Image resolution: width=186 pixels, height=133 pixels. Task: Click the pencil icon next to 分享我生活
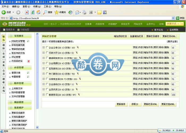[80, 79]
